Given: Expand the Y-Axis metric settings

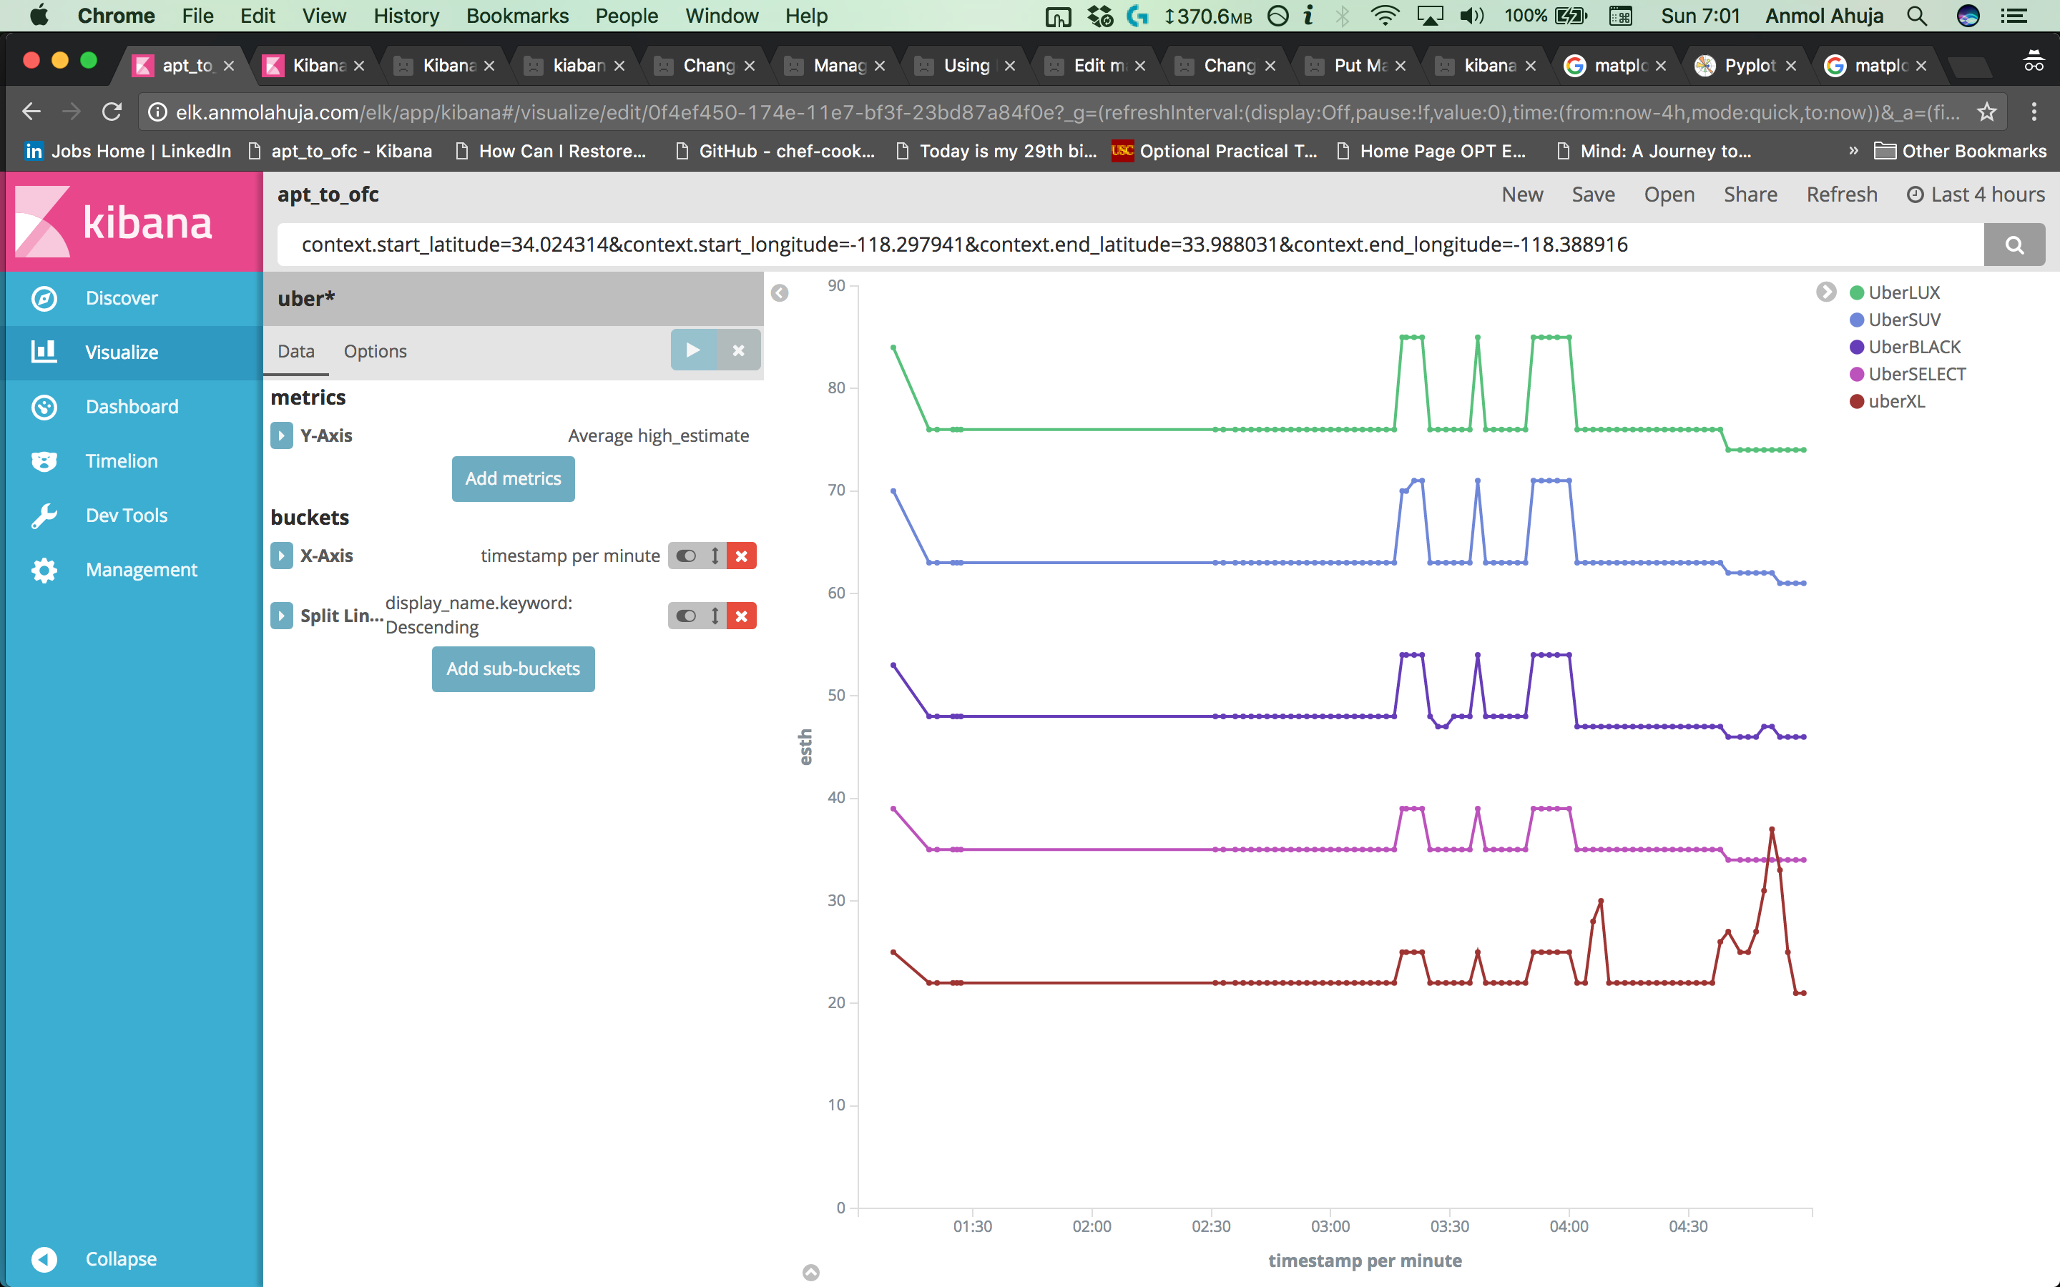Looking at the screenshot, I should pos(282,436).
